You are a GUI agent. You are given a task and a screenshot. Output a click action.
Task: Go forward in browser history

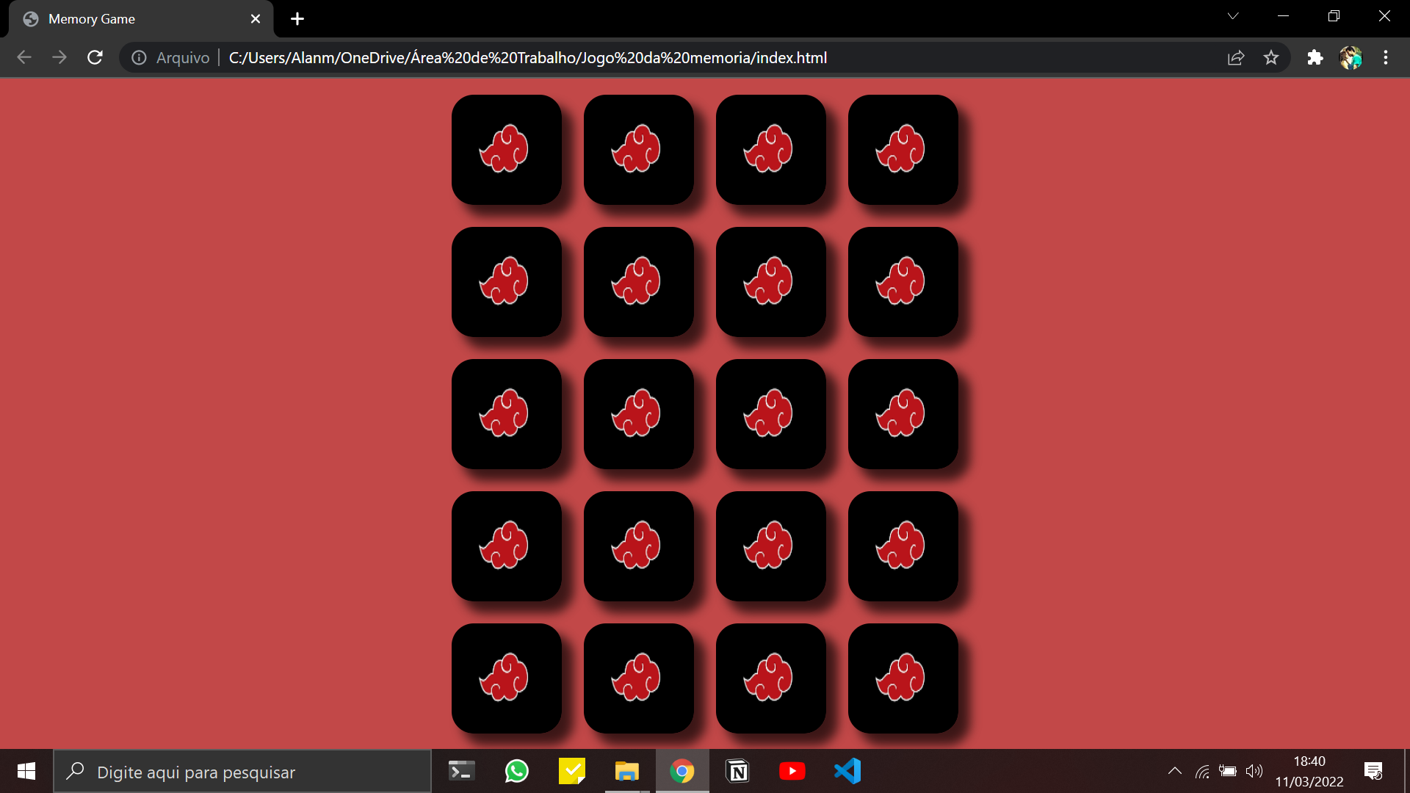click(x=59, y=57)
